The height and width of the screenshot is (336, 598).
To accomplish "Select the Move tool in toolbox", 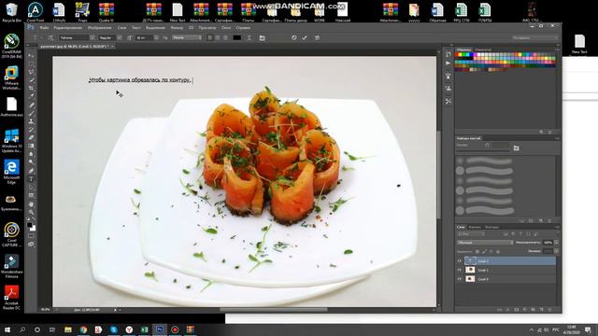I will click(31, 56).
